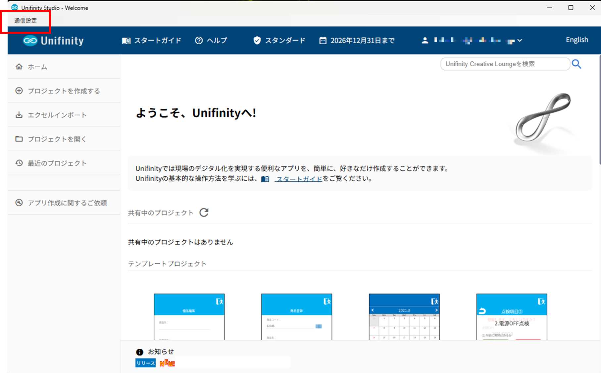The height and width of the screenshot is (373, 601).
Task: Open アプリ作成に関するご依頼 in the sidebar
Action: point(67,203)
